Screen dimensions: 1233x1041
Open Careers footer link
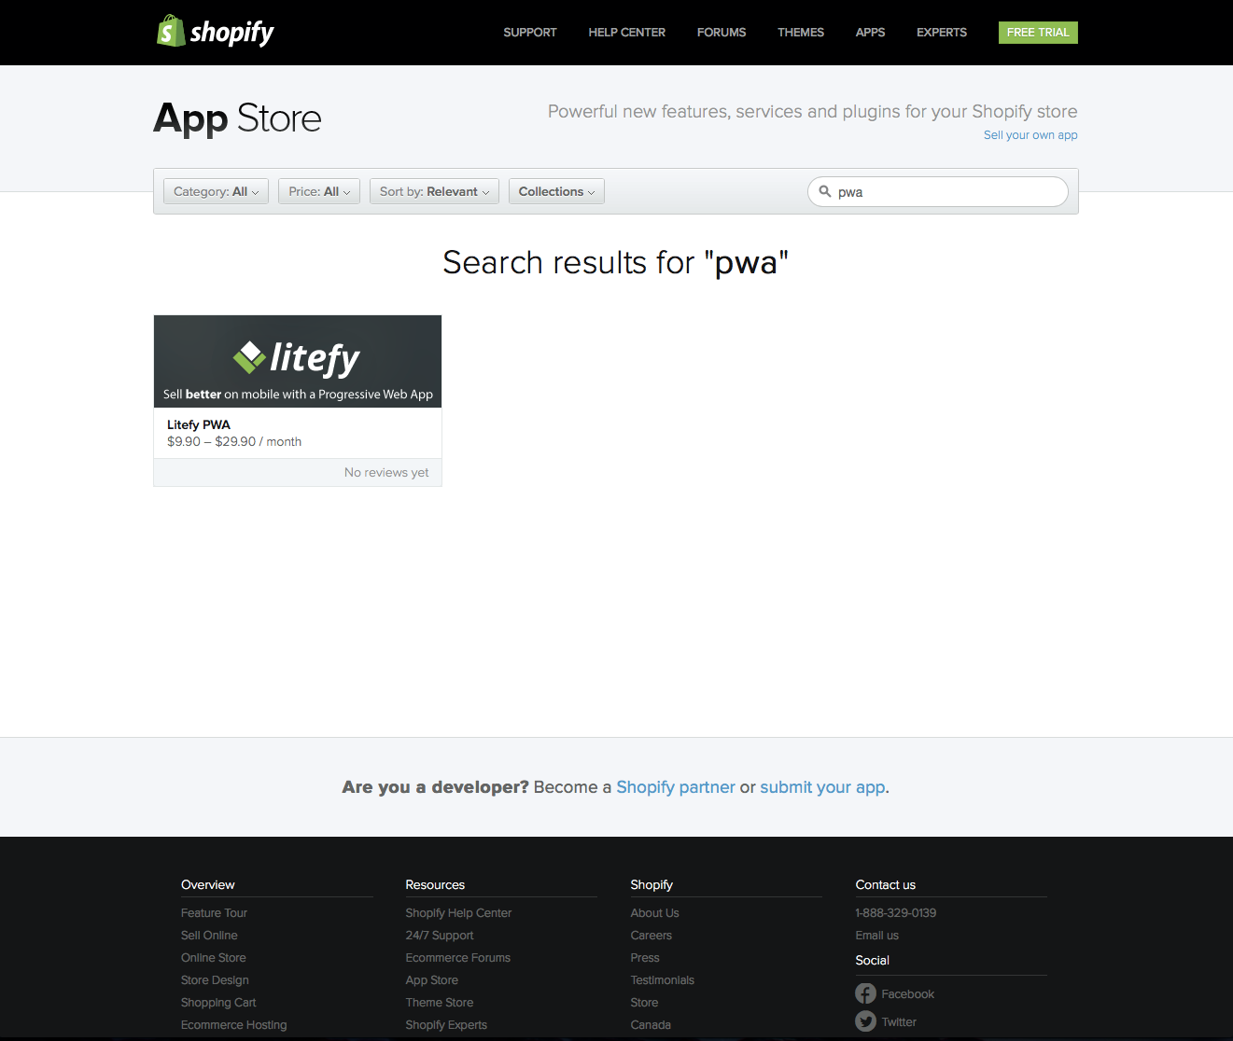point(651,936)
